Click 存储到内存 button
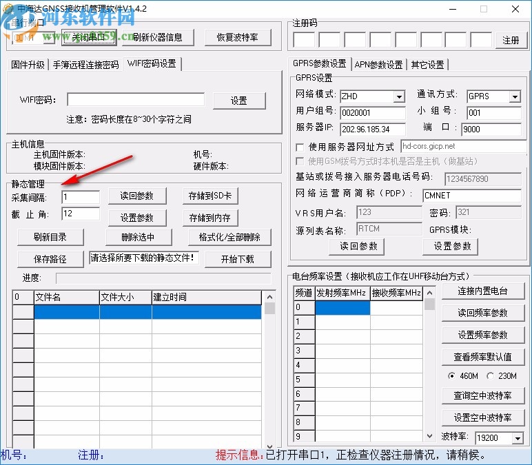 [x=210, y=218]
